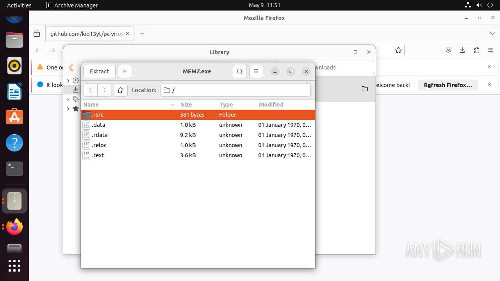Screen dimensions: 500x281
Task: Click the .data binary file icon
Action: pos(86,125)
